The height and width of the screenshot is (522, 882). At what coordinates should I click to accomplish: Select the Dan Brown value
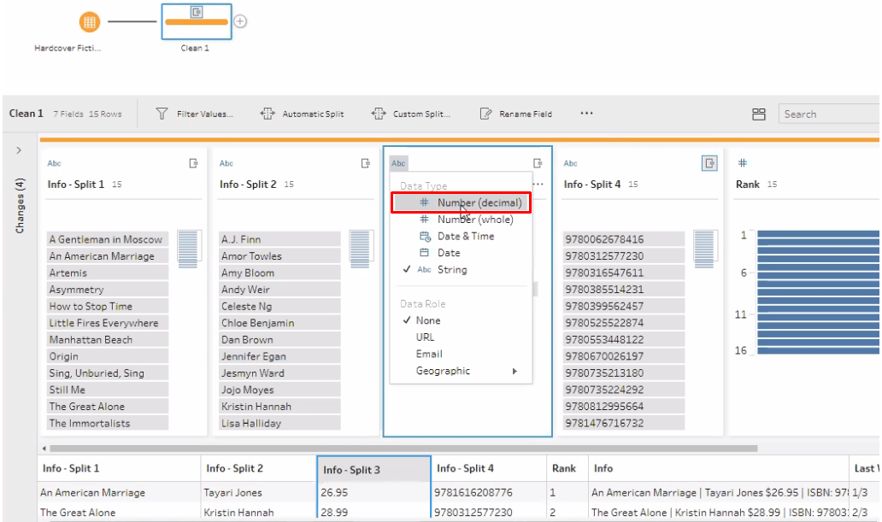tap(279, 340)
